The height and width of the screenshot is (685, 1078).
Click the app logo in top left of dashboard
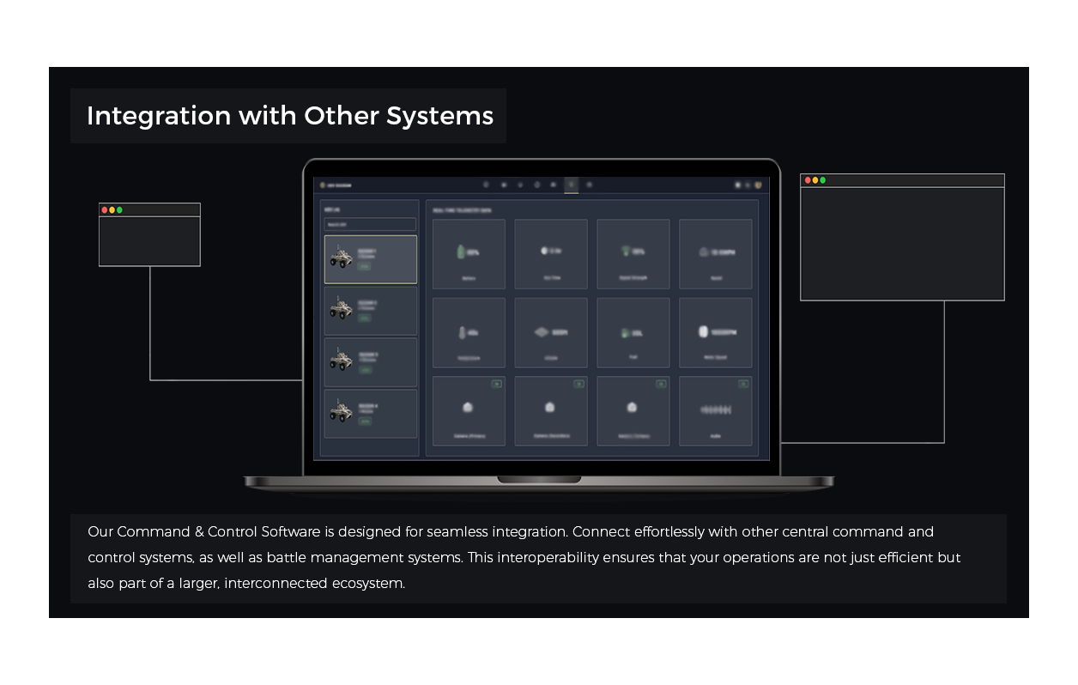click(323, 185)
